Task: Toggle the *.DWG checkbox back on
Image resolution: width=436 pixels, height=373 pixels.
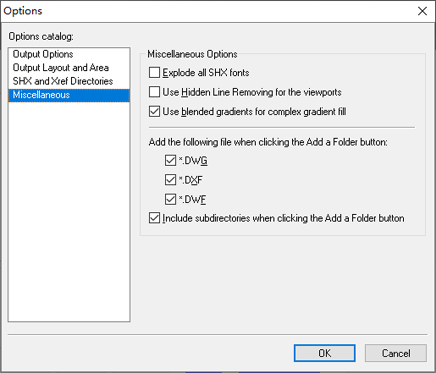Action: (170, 160)
